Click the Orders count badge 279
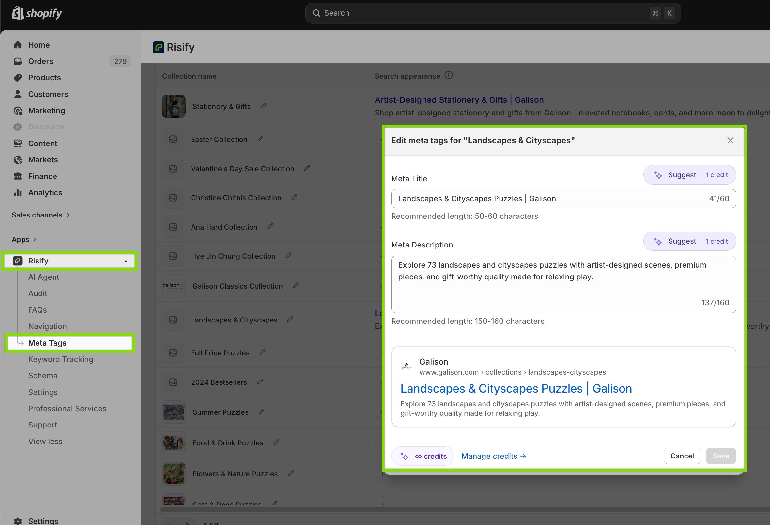Viewport: 770px width, 525px height. tap(120, 61)
